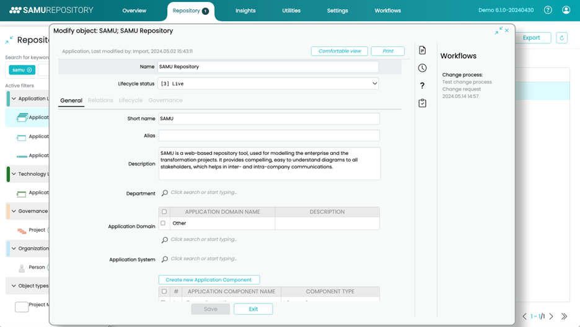
Task: Open the Test change process workflow entry
Action: [467, 82]
